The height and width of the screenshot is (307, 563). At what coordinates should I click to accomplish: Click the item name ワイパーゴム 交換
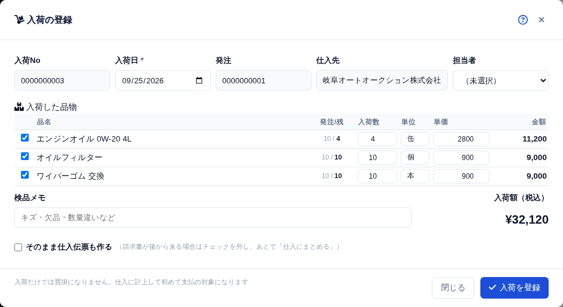[71, 176]
